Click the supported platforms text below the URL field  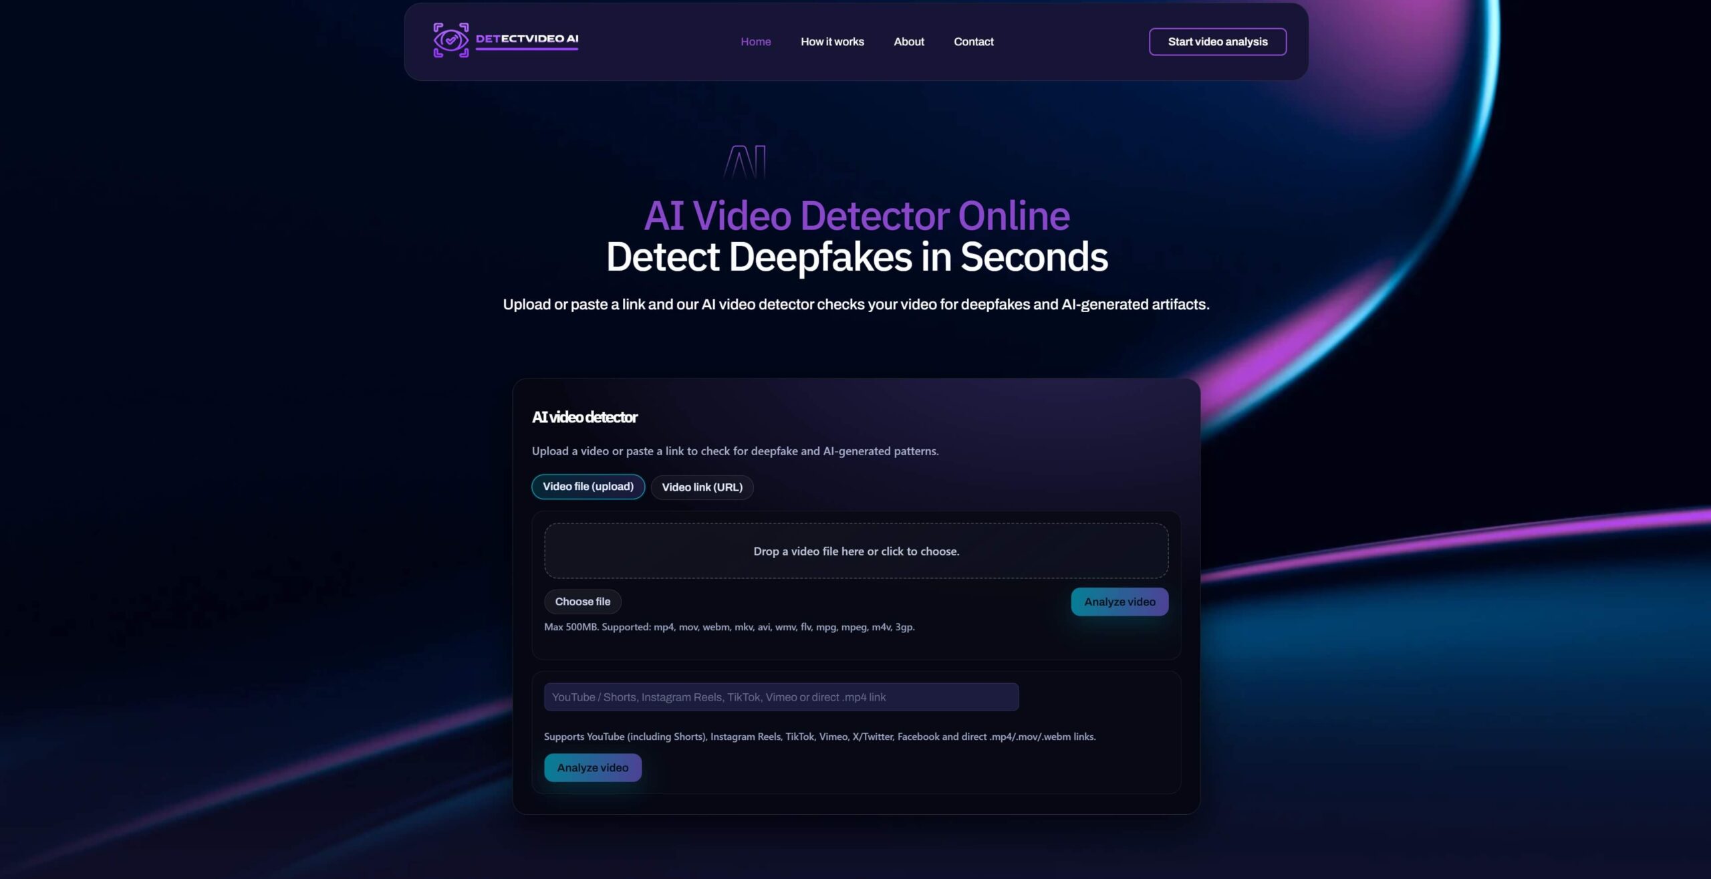click(x=820, y=736)
